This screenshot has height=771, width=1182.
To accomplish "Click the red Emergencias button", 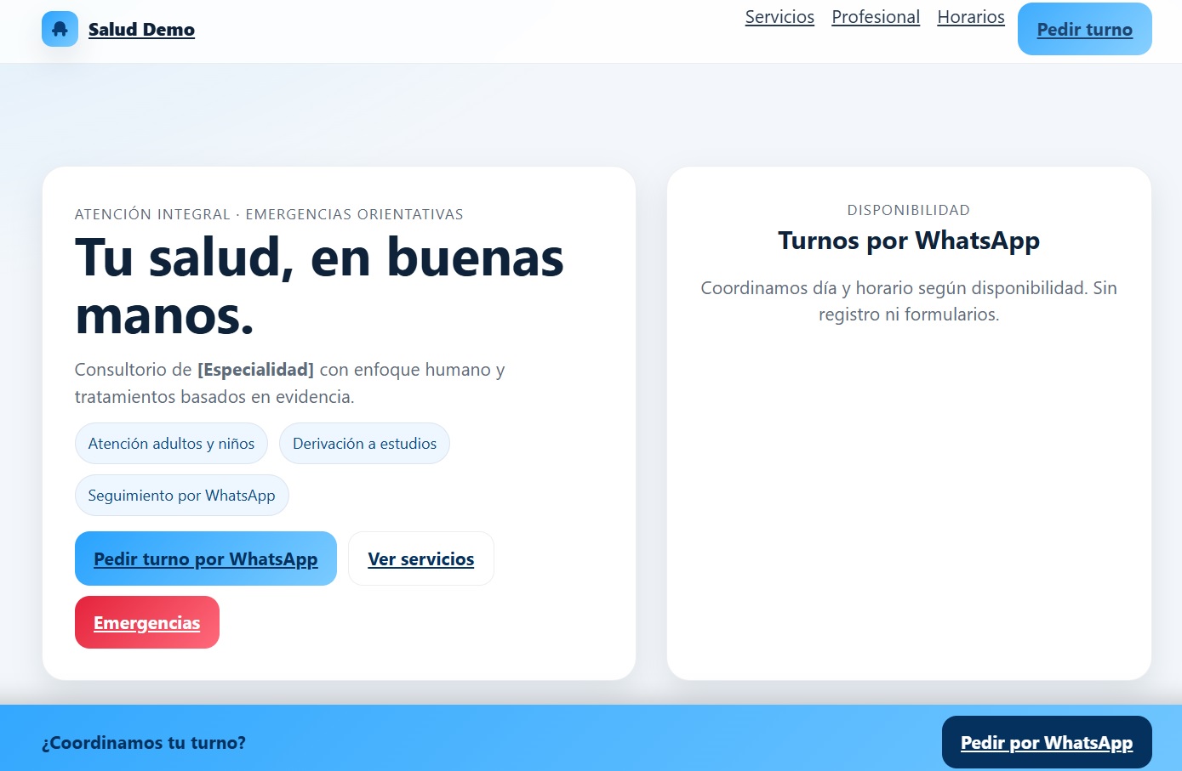I will pyautogui.click(x=146, y=622).
